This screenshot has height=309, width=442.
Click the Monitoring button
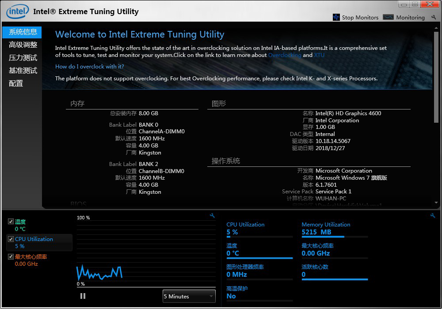pyautogui.click(x=404, y=18)
